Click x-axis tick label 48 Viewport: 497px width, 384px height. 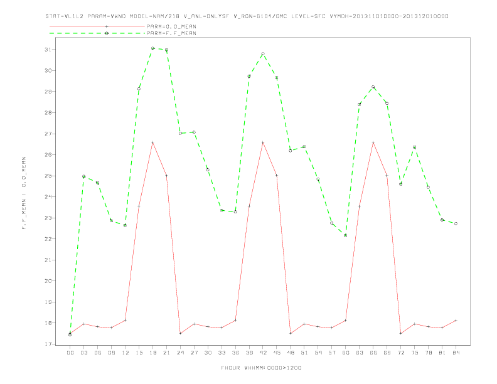(x=291, y=353)
